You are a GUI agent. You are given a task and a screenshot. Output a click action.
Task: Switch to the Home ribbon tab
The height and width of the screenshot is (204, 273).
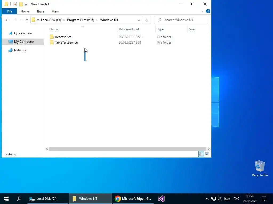(x=25, y=11)
